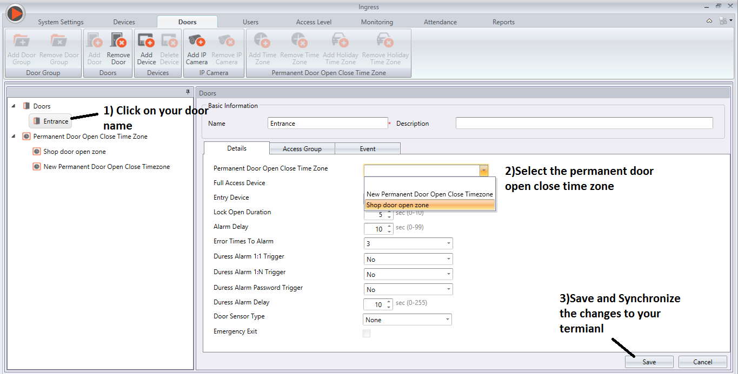The width and height of the screenshot is (738, 374).
Task: Go to the Access Level tab
Action: coord(314,22)
